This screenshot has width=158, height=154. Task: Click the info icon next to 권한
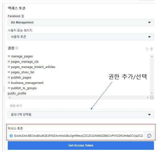(x=17, y=48)
